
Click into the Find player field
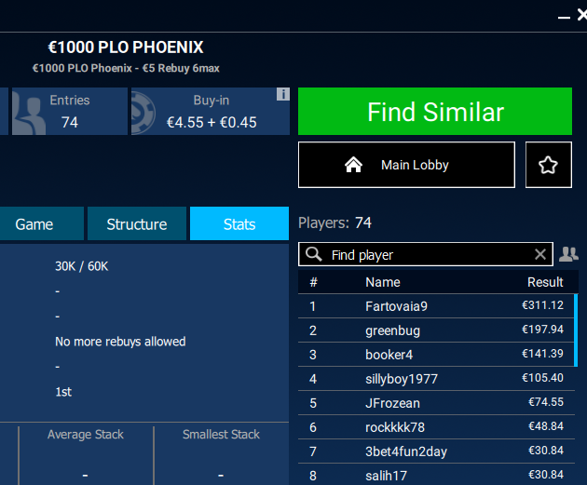pyautogui.click(x=426, y=254)
